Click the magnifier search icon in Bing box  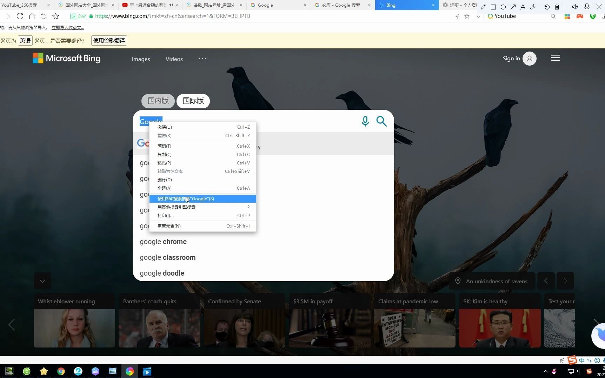click(381, 121)
